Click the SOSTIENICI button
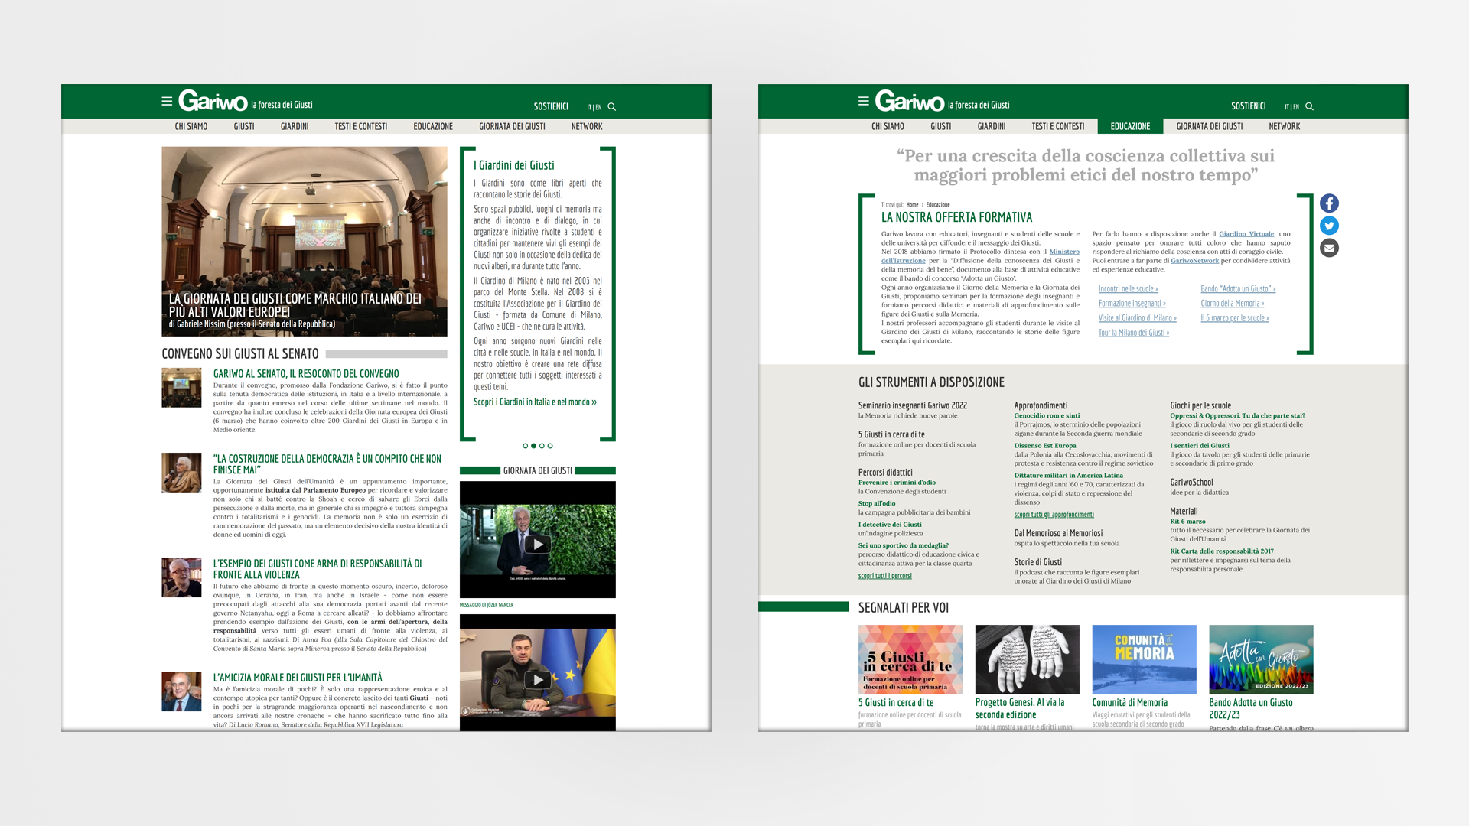The width and height of the screenshot is (1469, 826). pyautogui.click(x=551, y=106)
